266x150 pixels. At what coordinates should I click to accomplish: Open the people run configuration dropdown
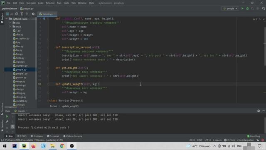(x=230, y=8)
